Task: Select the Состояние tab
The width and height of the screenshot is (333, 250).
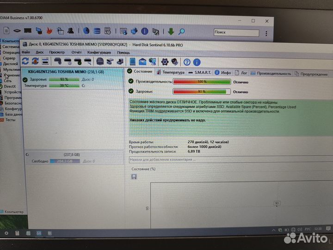Action: (140, 71)
